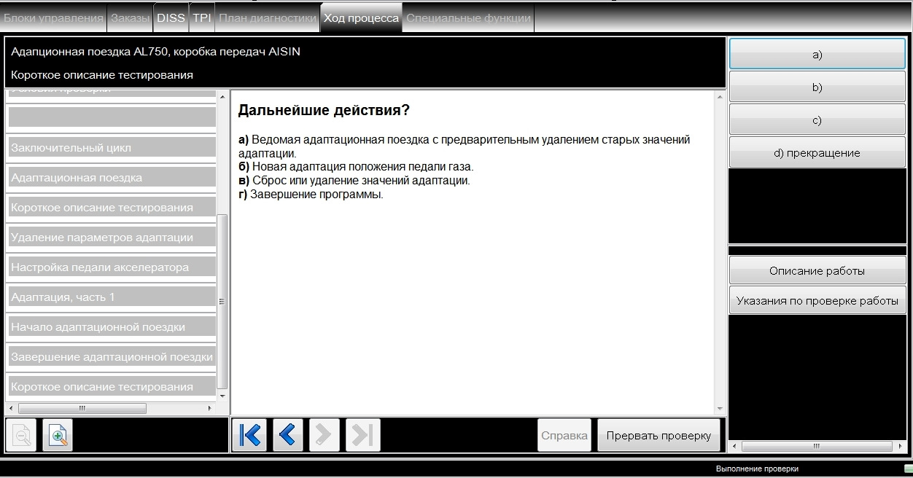Jump to first step navigation arrow
The image size is (913, 478).
point(249,435)
